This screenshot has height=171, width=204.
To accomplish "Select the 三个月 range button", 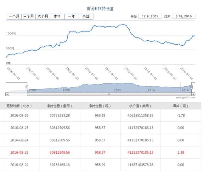I will pos(28,17).
